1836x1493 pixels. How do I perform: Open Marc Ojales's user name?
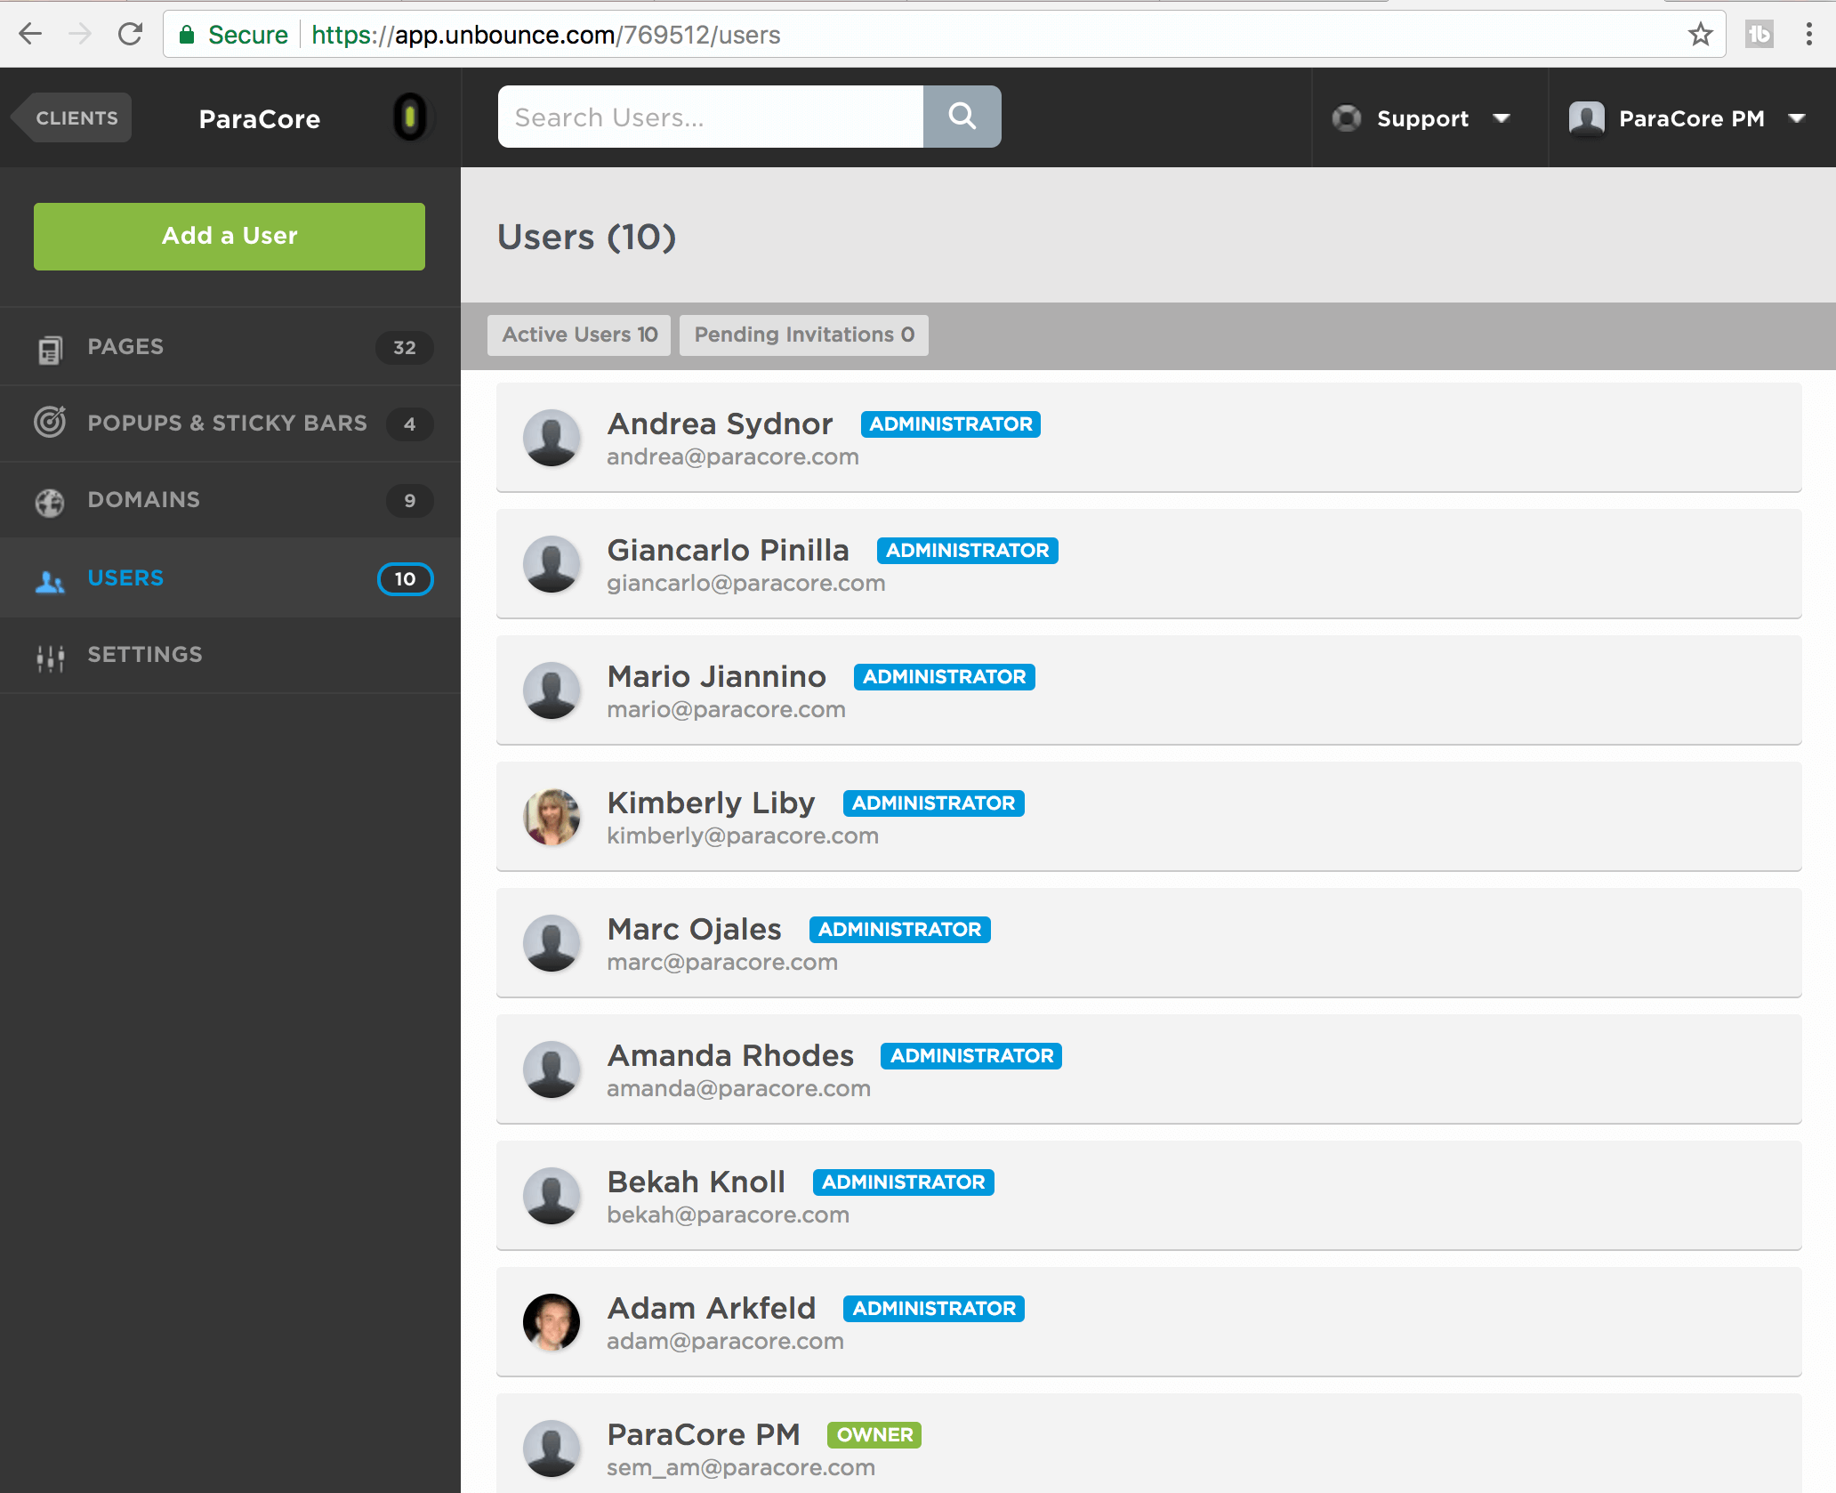point(695,929)
